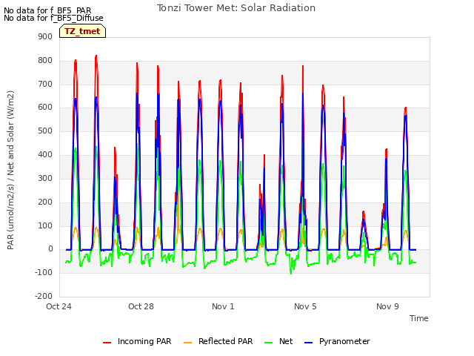474x356 pixels.
Task: Click the 'No data for f_BF5_Diffuse' message
Action: pyautogui.click(x=53, y=18)
